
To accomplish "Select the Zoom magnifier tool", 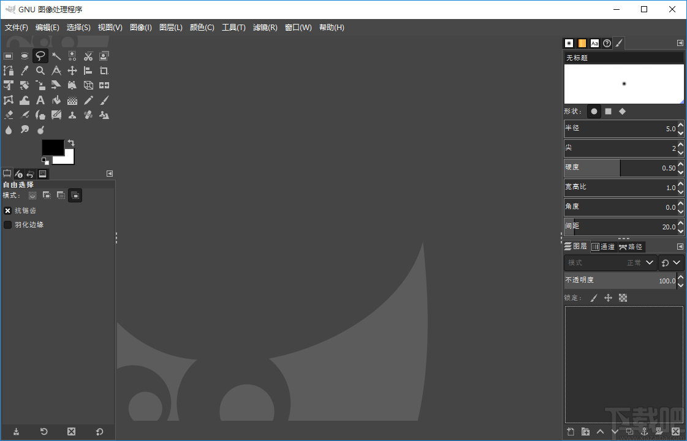I will pyautogui.click(x=40, y=71).
